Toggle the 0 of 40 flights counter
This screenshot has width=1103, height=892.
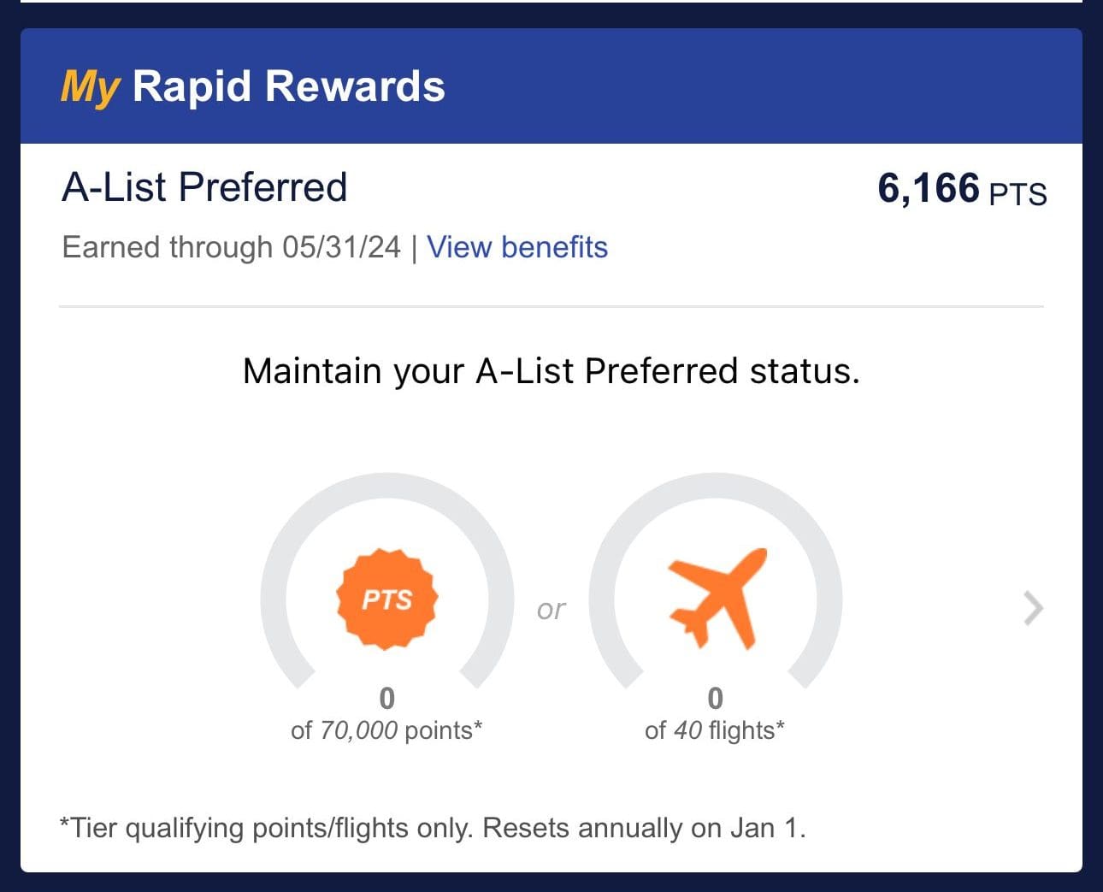pos(716,712)
